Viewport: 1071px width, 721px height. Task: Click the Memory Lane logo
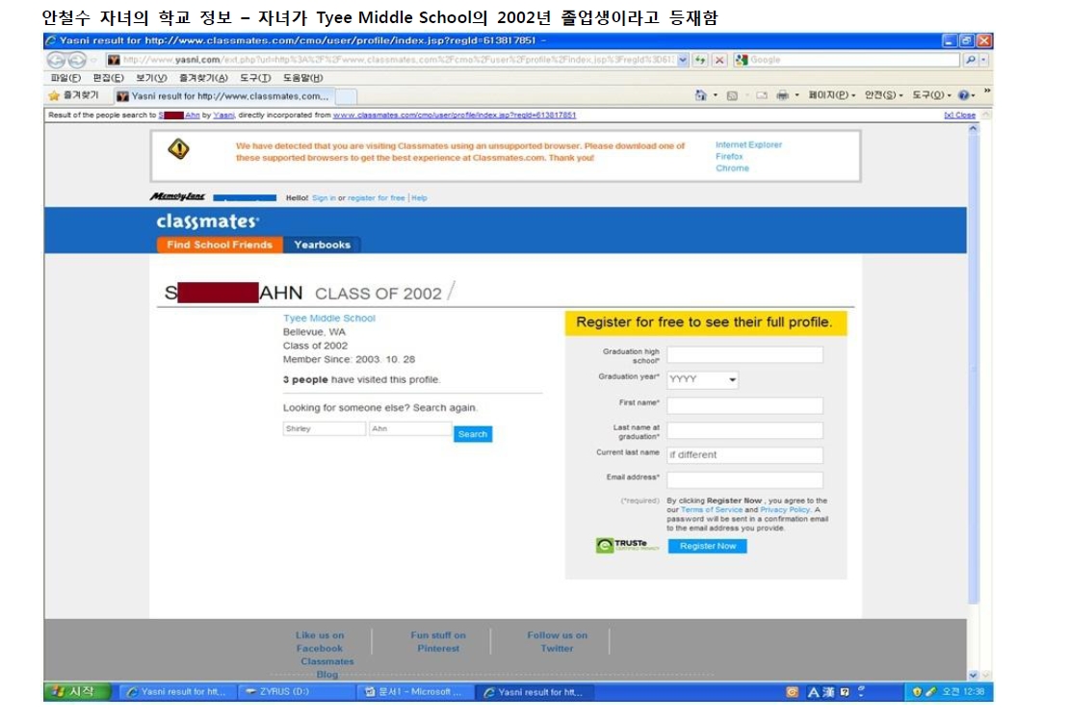[x=177, y=196]
